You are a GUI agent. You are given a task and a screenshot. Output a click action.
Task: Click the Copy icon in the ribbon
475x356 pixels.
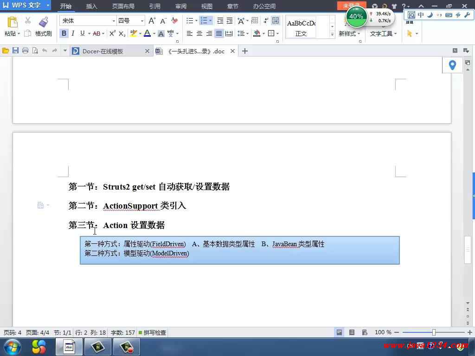point(27,33)
